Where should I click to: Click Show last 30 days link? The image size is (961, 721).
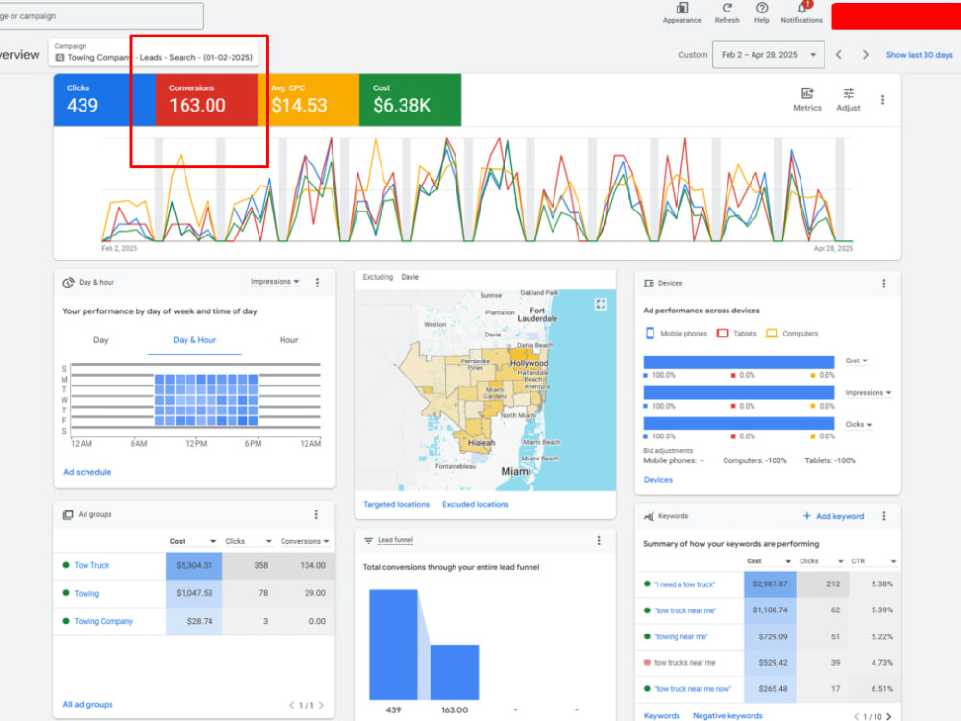[x=920, y=55]
